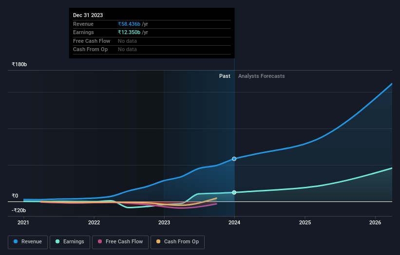Click the 'Analysts Forecasts' label
The width and height of the screenshot is (400, 255).
[x=262, y=76]
